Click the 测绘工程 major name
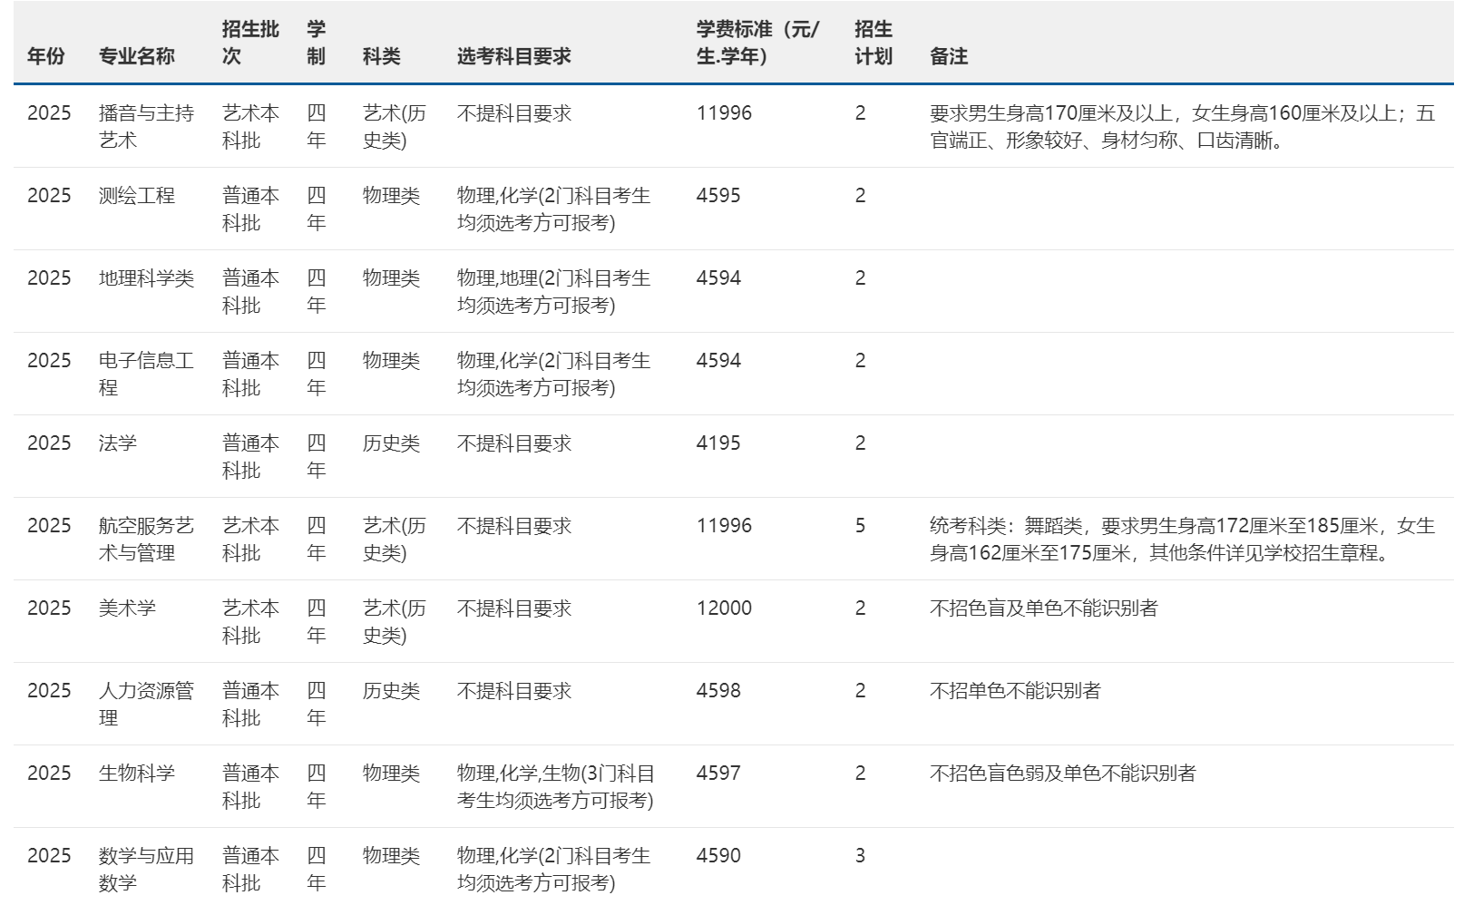The height and width of the screenshot is (905, 1464). (x=136, y=196)
